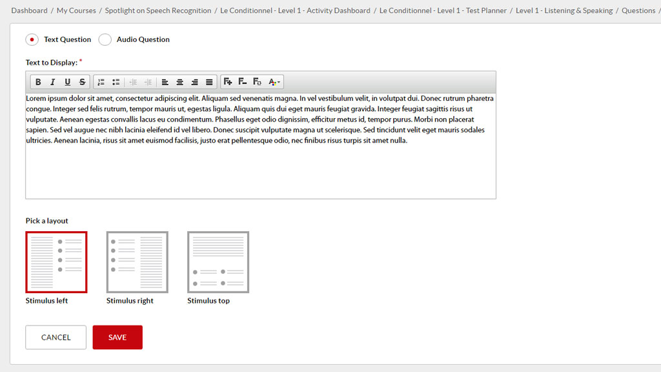The width and height of the screenshot is (661, 372).
Task: Toggle strikethrough formatting
Action: point(82,82)
